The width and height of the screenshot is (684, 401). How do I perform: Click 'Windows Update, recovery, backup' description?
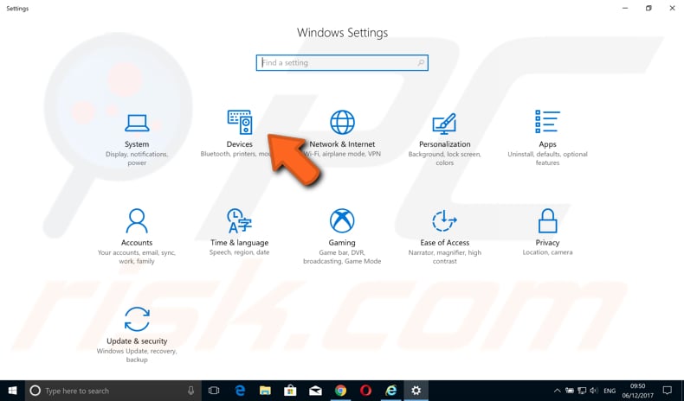pos(137,355)
